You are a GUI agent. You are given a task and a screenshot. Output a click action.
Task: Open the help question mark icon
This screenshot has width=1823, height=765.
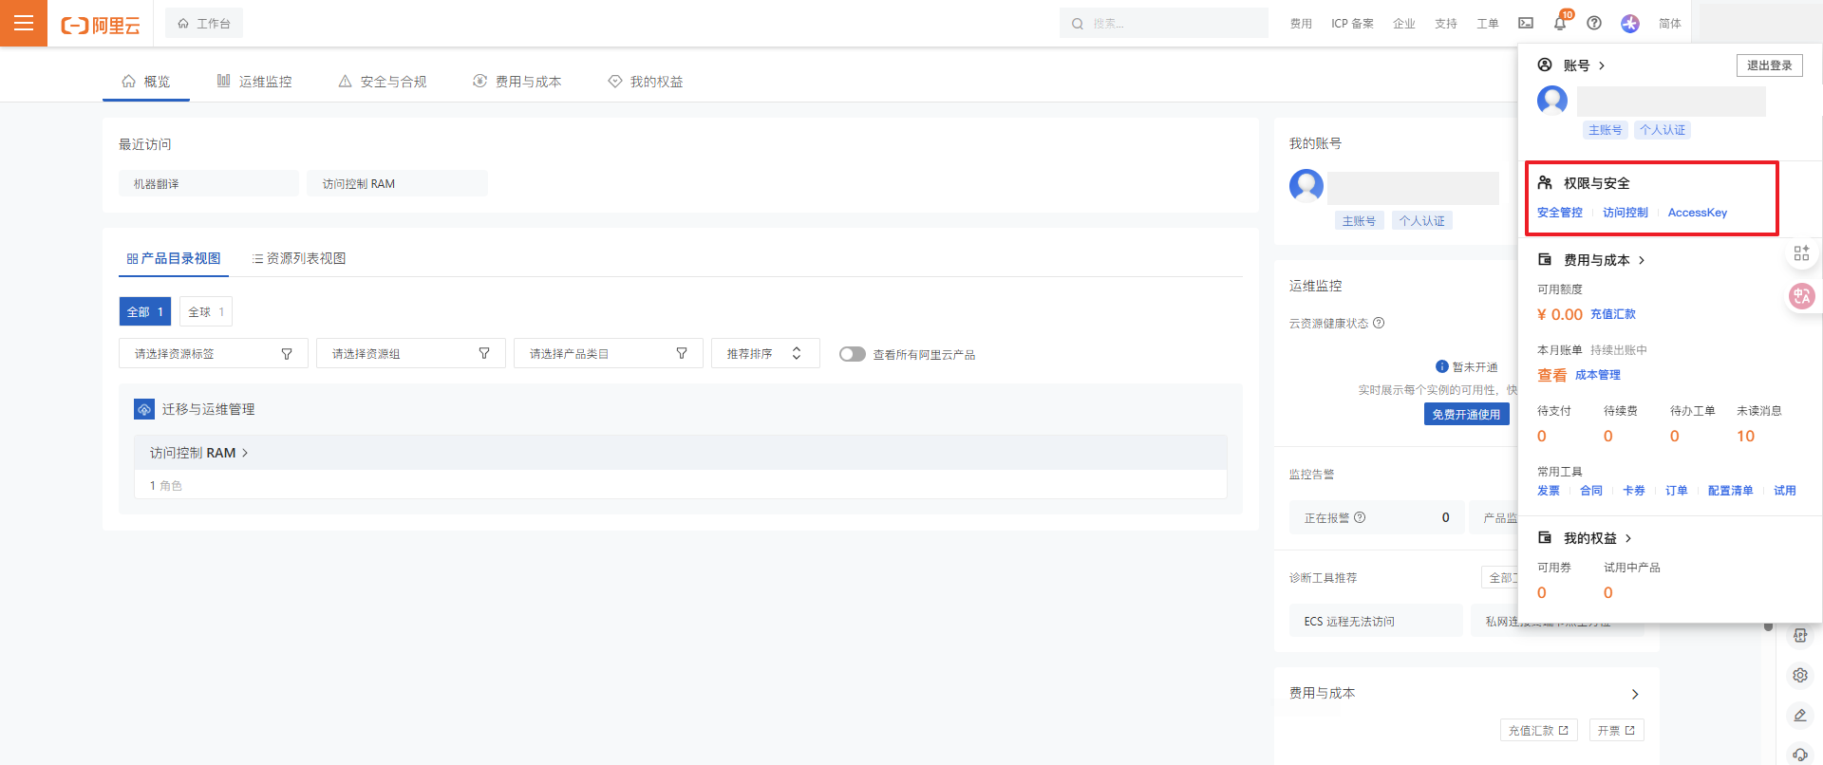click(1594, 23)
